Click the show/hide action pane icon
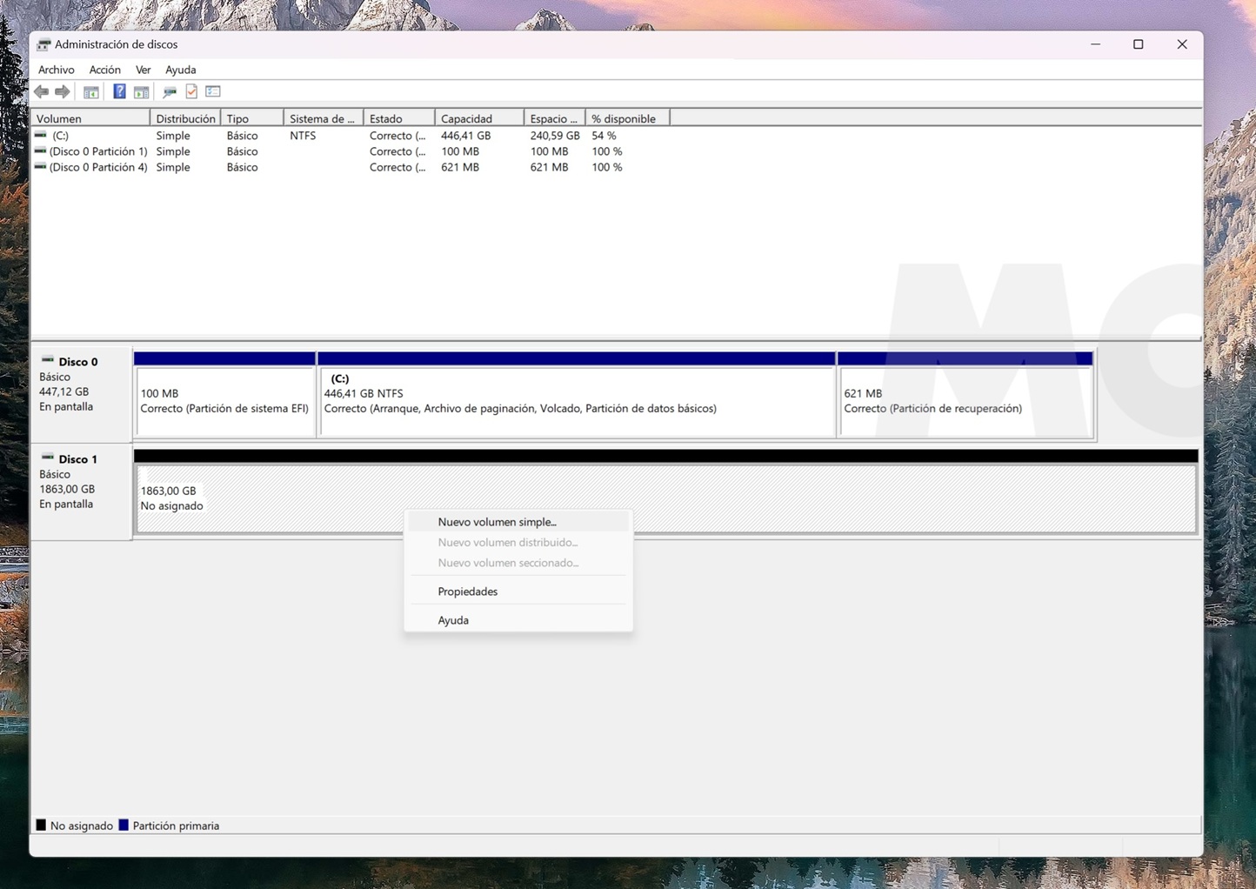The width and height of the screenshot is (1256, 889). pos(141,92)
